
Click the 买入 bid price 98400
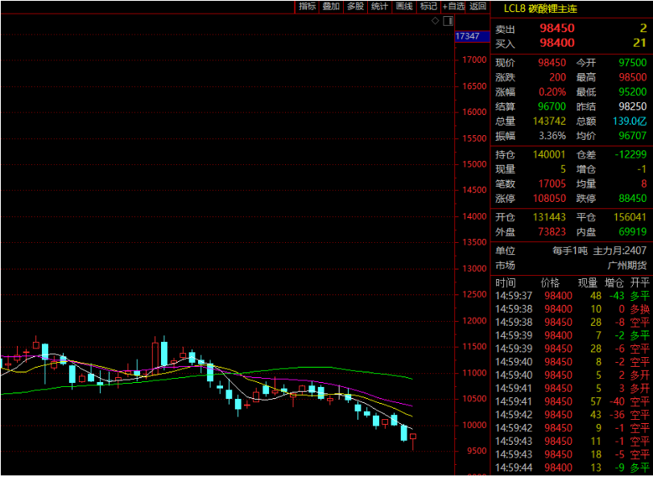pyautogui.click(x=556, y=43)
